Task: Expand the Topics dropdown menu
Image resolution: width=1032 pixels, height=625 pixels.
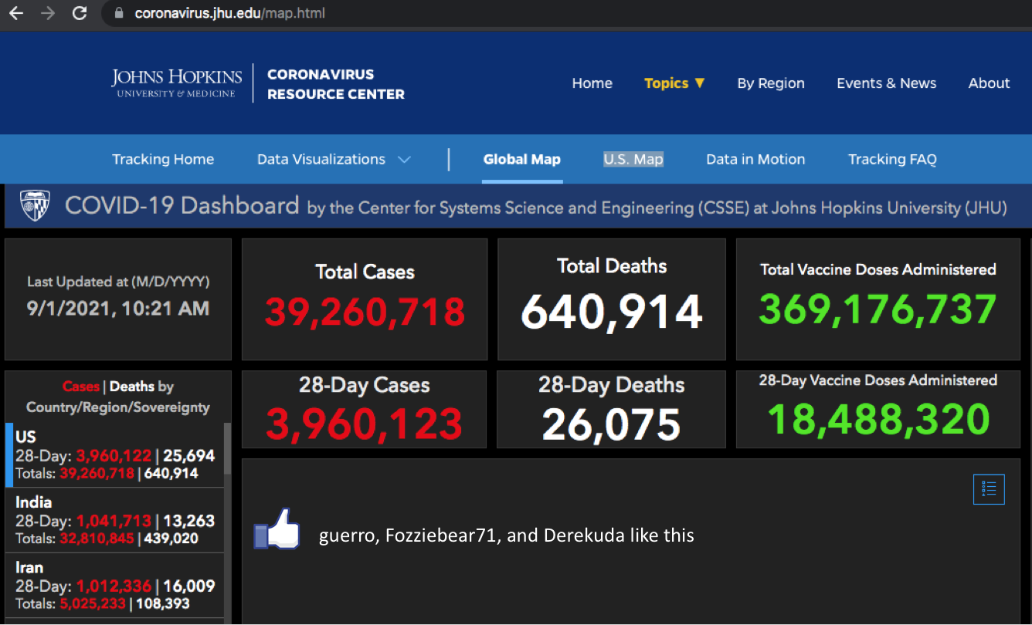Action: click(x=675, y=83)
